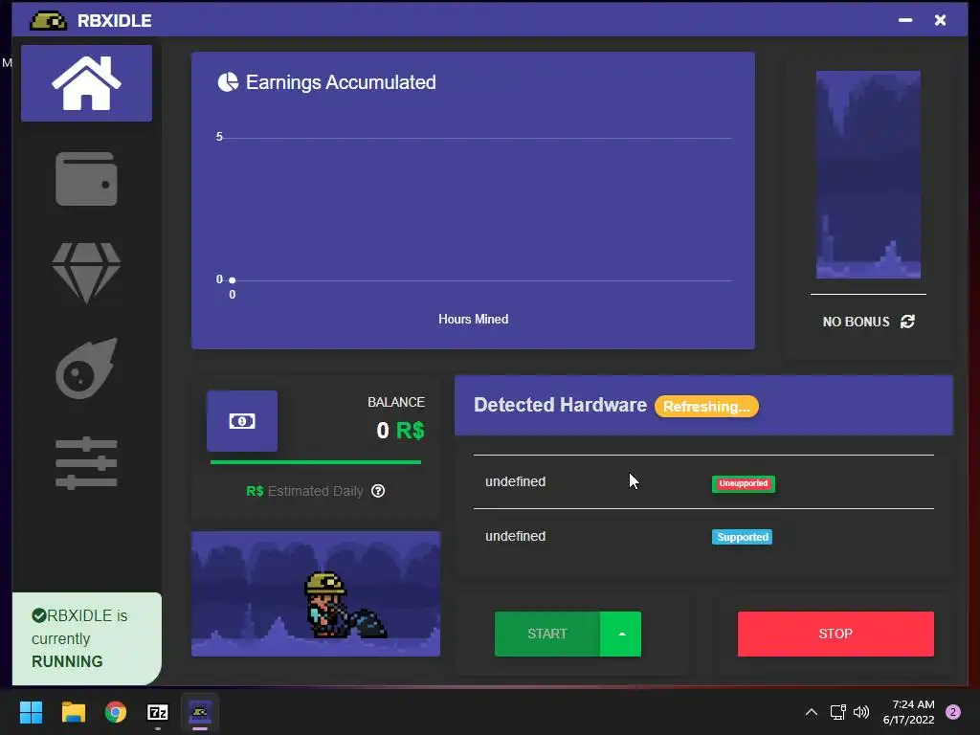Select the first undefined hardware row
This screenshot has width=980, height=735.
tap(703, 482)
